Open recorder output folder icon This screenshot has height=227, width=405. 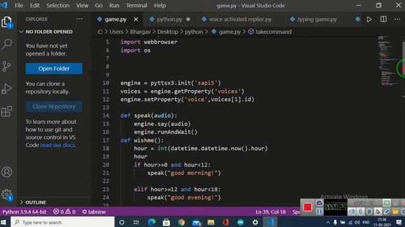pos(395,212)
